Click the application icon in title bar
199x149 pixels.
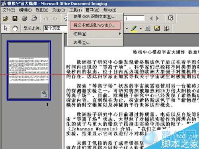pos(4,4)
